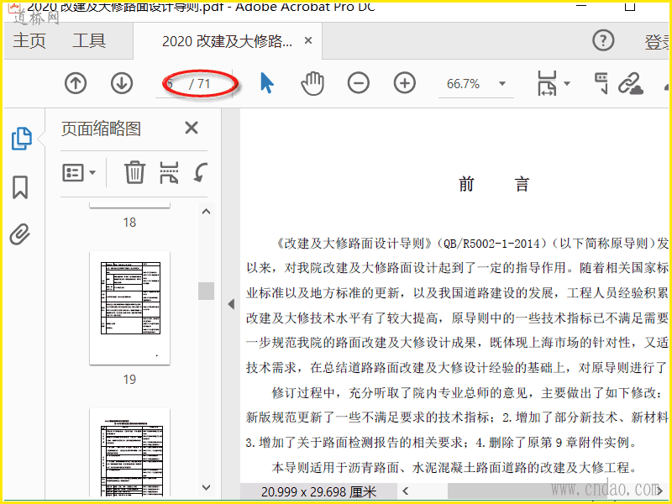The image size is (672, 504).
Task: Click the 登录 sign-in button
Action: tap(658, 41)
